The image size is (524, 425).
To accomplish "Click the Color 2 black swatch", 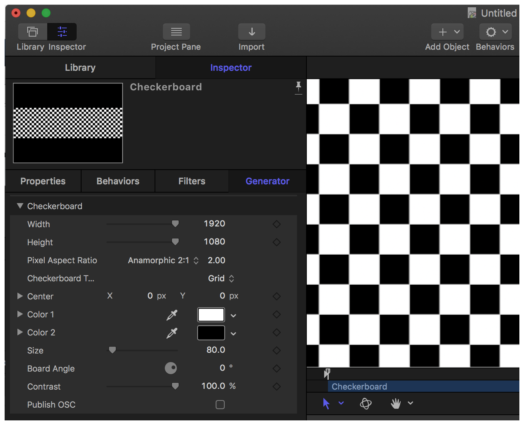I will coord(211,333).
